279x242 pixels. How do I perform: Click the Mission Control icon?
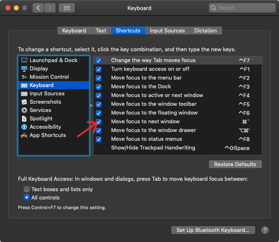pos(24,77)
